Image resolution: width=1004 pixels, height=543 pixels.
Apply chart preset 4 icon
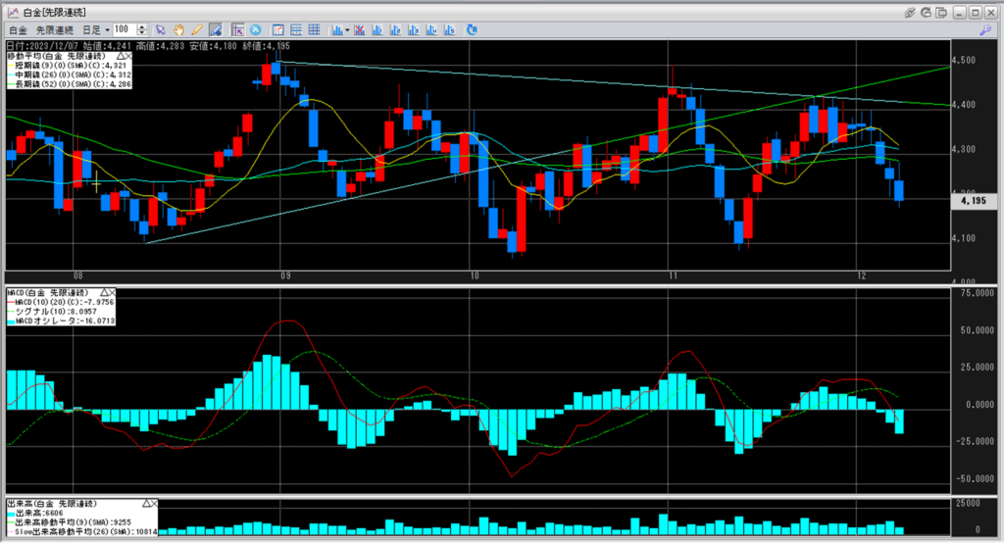click(431, 30)
